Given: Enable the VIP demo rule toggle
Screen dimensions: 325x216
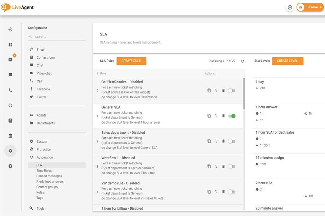Looking at the screenshot, I should [232, 192].
